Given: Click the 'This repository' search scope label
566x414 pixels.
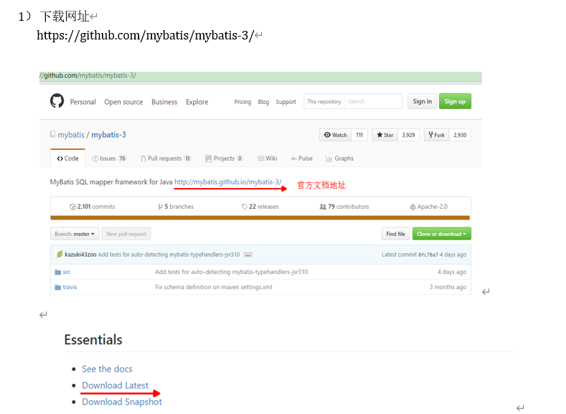Looking at the screenshot, I should coord(324,101).
